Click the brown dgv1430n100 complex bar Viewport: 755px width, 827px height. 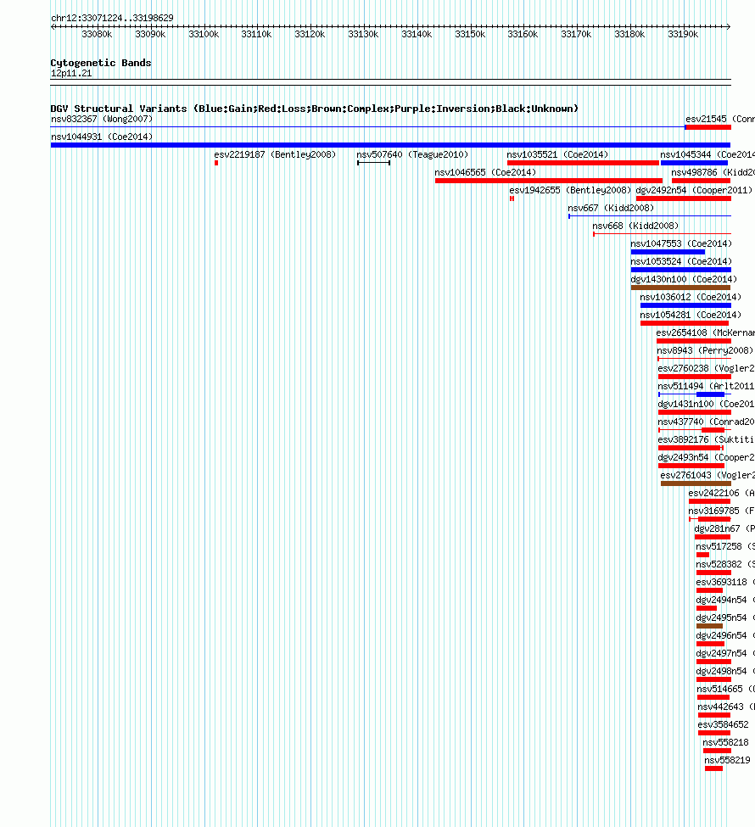point(680,288)
